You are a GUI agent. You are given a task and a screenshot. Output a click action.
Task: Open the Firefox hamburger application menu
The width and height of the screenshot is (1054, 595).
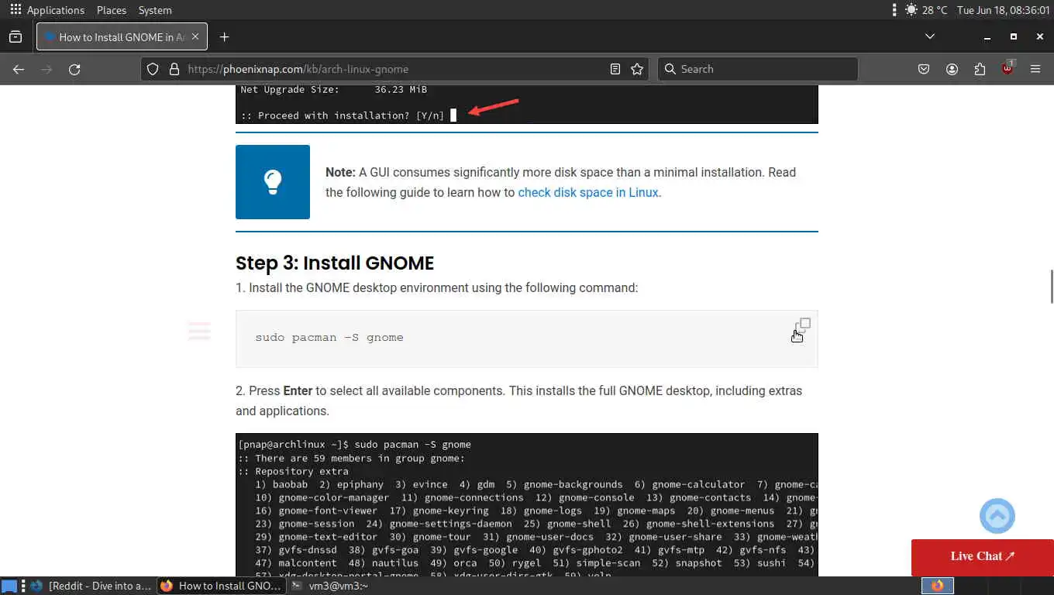point(1035,69)
